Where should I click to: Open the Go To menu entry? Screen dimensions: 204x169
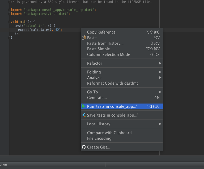[x=122, y=92]
